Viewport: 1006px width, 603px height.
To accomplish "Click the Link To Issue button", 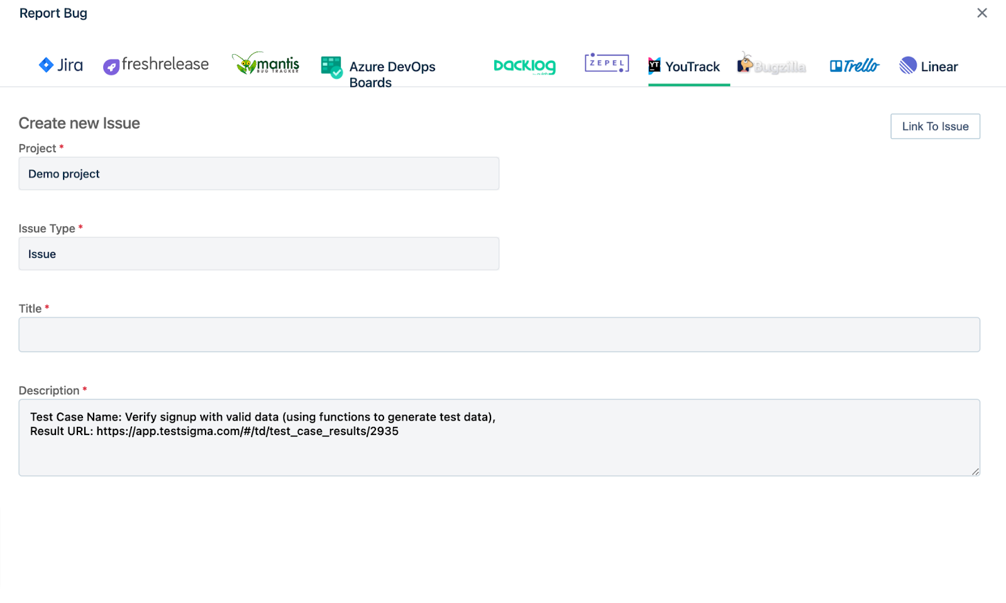I will click(935, 126).
